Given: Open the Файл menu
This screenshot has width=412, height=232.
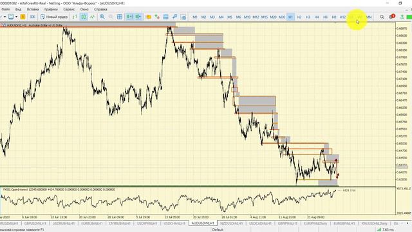Looking at the screenshot, I should pos(5,9).
